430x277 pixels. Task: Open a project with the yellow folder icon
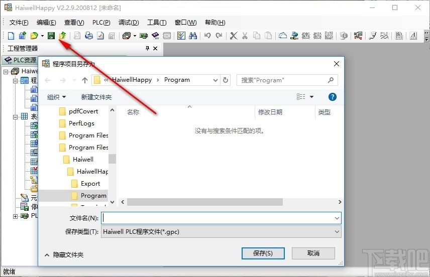pyautogui.click(x=34, y=36)
